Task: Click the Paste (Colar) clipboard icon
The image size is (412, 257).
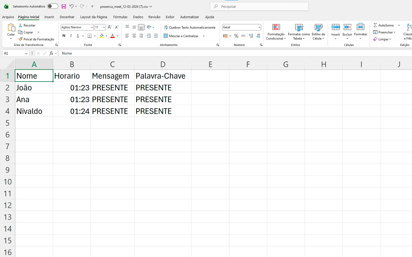Action: pos(11,28)
